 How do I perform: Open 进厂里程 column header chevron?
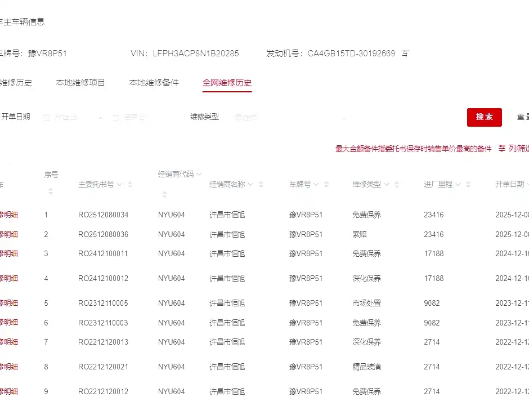[458, 185]
